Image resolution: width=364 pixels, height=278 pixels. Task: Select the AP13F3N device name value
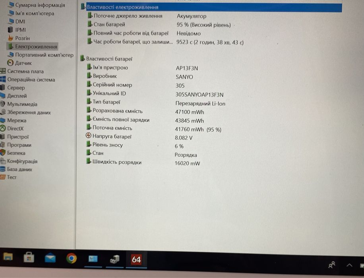coord(187,68)
